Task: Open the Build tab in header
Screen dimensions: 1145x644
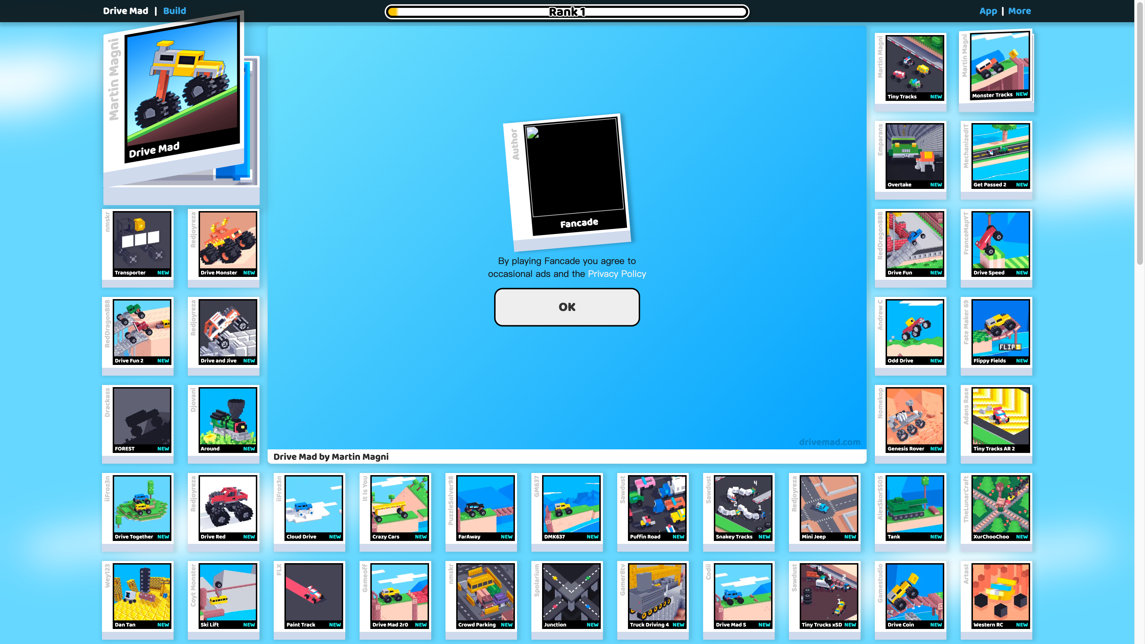Action: pos(174,11)
